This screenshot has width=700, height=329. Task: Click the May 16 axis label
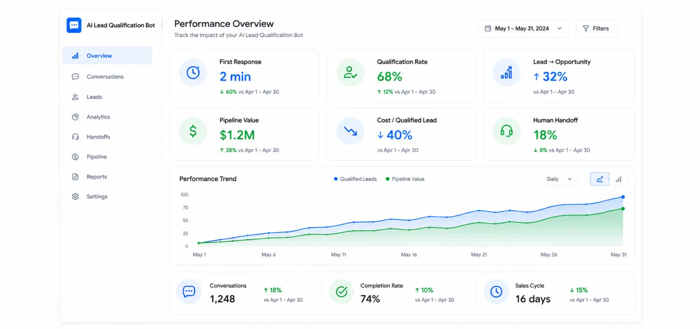tap(409, 255)
